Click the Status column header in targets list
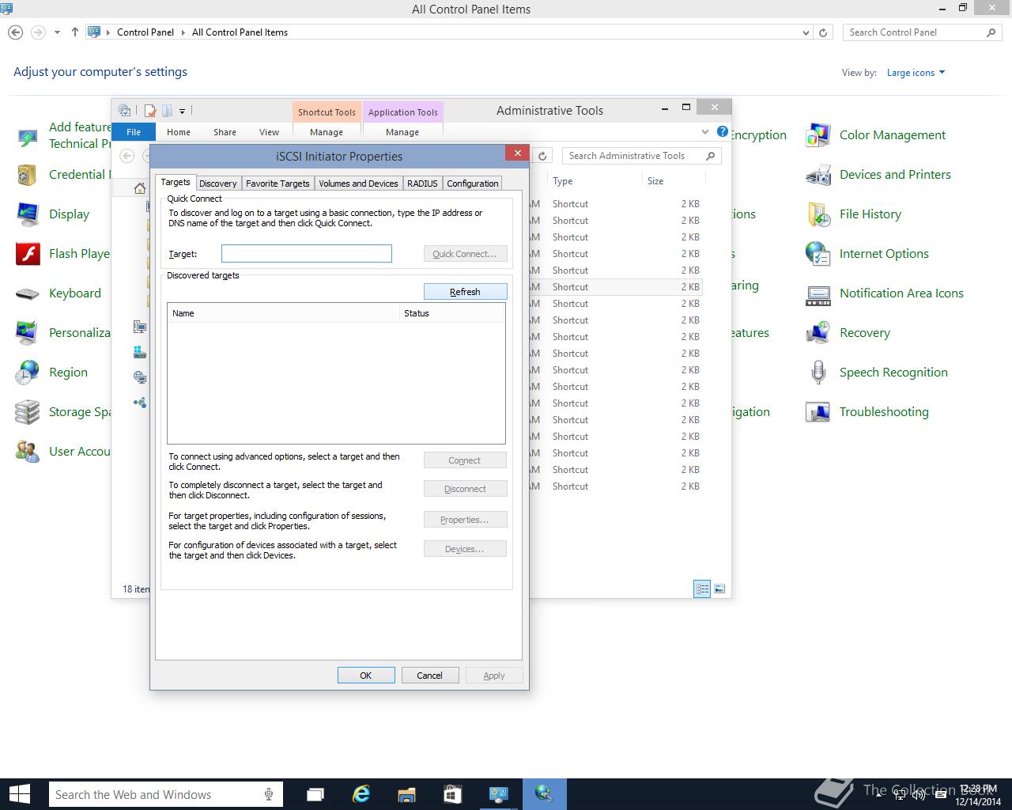Image resolution: width=1012 pixels, height=810 pixels. pyautogui.click(x=451, y=313)
